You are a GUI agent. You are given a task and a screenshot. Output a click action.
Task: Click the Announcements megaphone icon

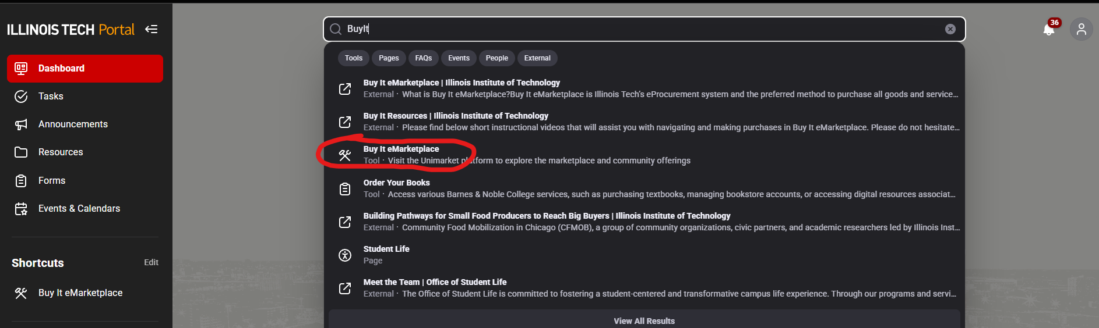(x=21, y=124)
